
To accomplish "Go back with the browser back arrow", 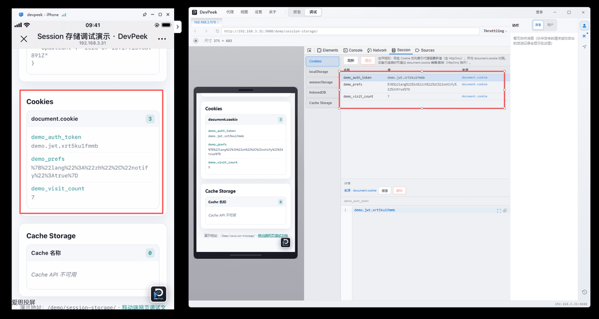I will 195,31.
